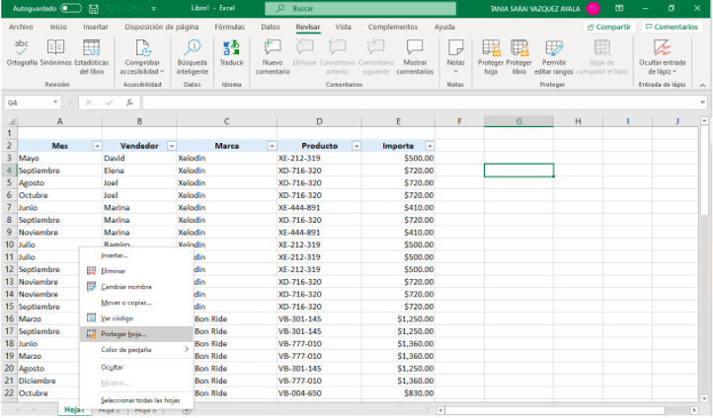Click Proteger hoja in ribbon
Screen dimensions: 713x418
tap(491, 57)
